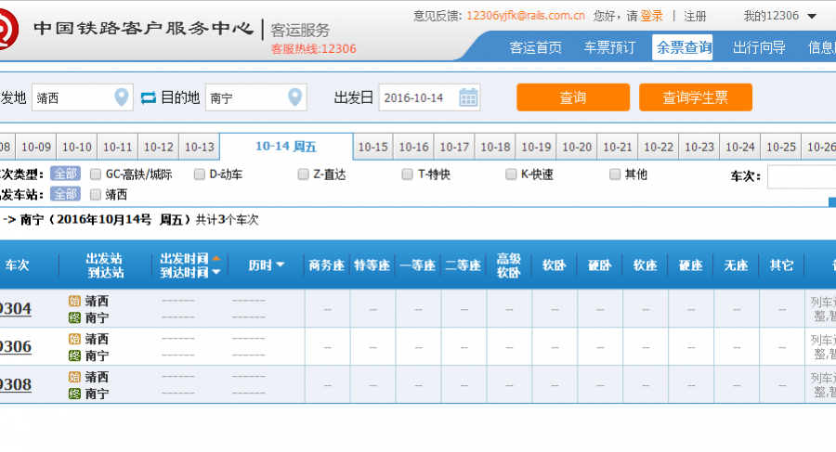Toggle the T-特快 train type checkbox
Image resolution: width=836 pixels, height=452 pixels.
tap(408, 174)
